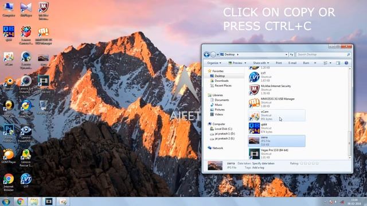Select Desktop under Favorites

pyautogui.click(x=220, y=76)
